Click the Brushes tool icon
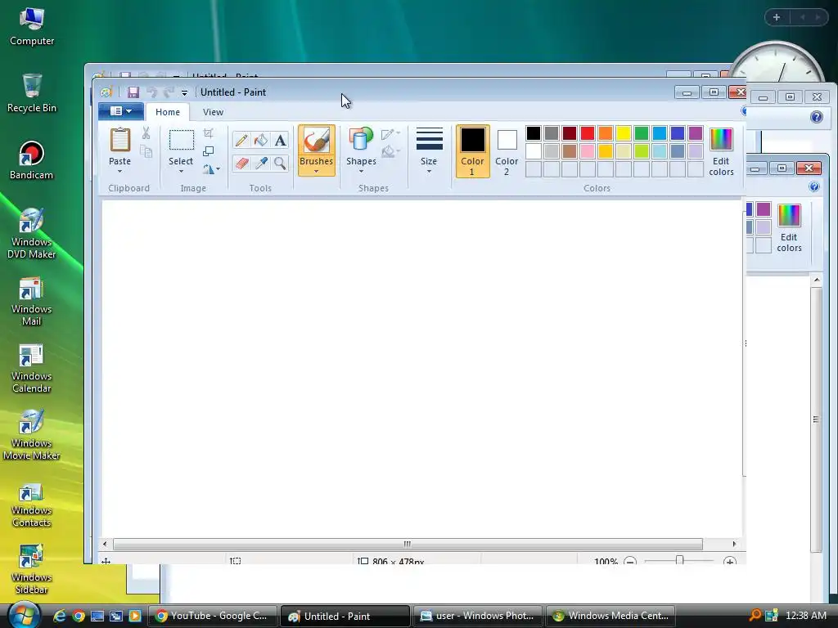Screen dimensions: 838x628 pyautogui.click(x=317, y=141)
